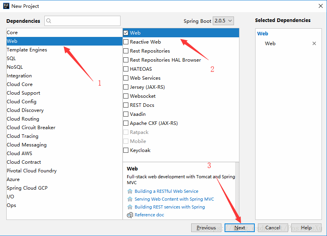Select the Cloud Discovery category
The height and width of the screenshot is (236, 327).
(x=64, y=110)
